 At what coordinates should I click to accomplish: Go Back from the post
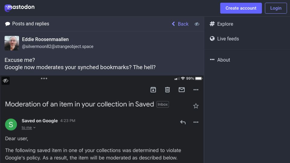point(180,24)
